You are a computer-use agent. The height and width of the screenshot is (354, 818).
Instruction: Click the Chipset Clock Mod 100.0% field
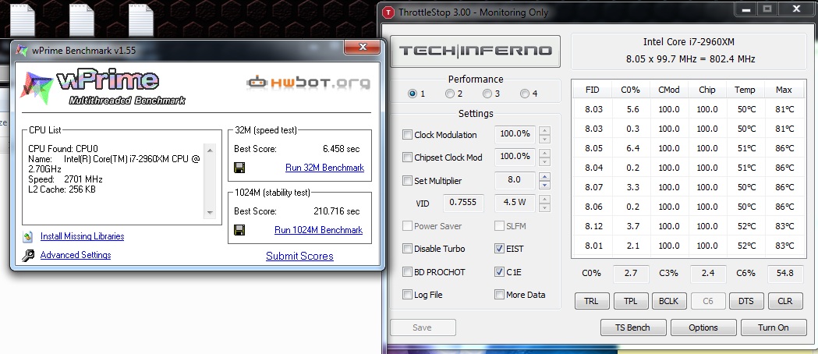[515, 157]
